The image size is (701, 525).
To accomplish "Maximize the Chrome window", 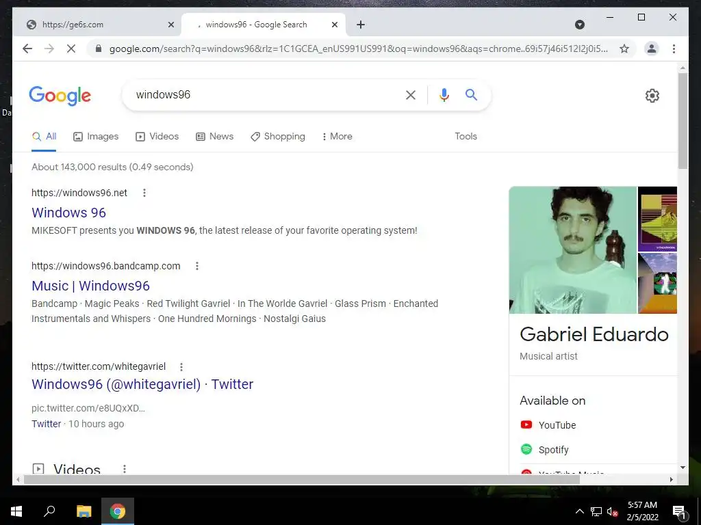I will 641,17.
